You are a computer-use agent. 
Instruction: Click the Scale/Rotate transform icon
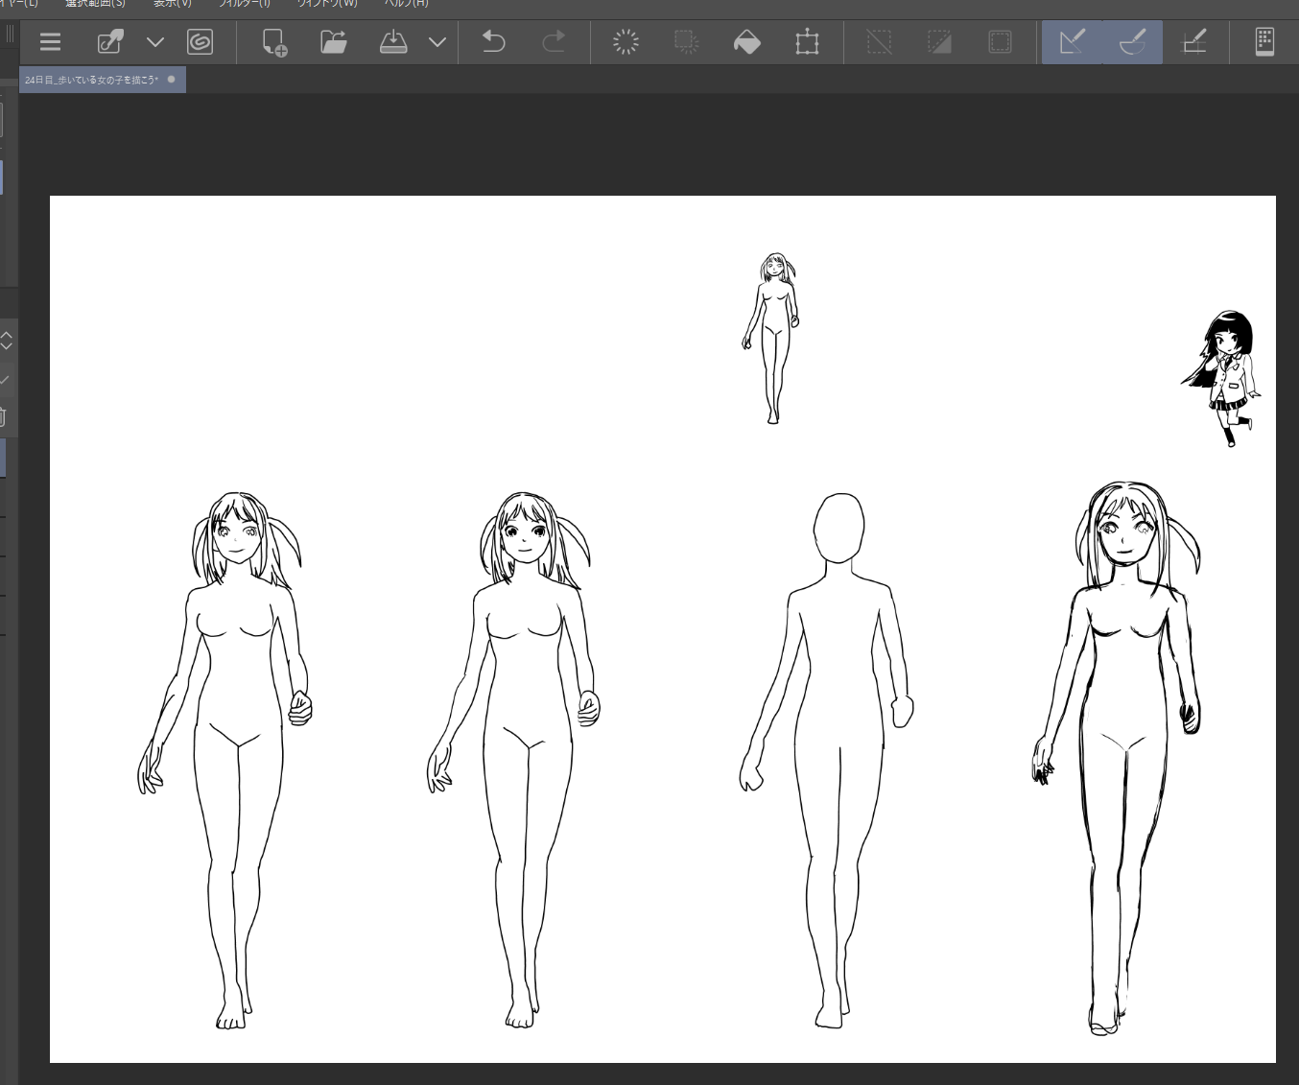tap(807, 42)
